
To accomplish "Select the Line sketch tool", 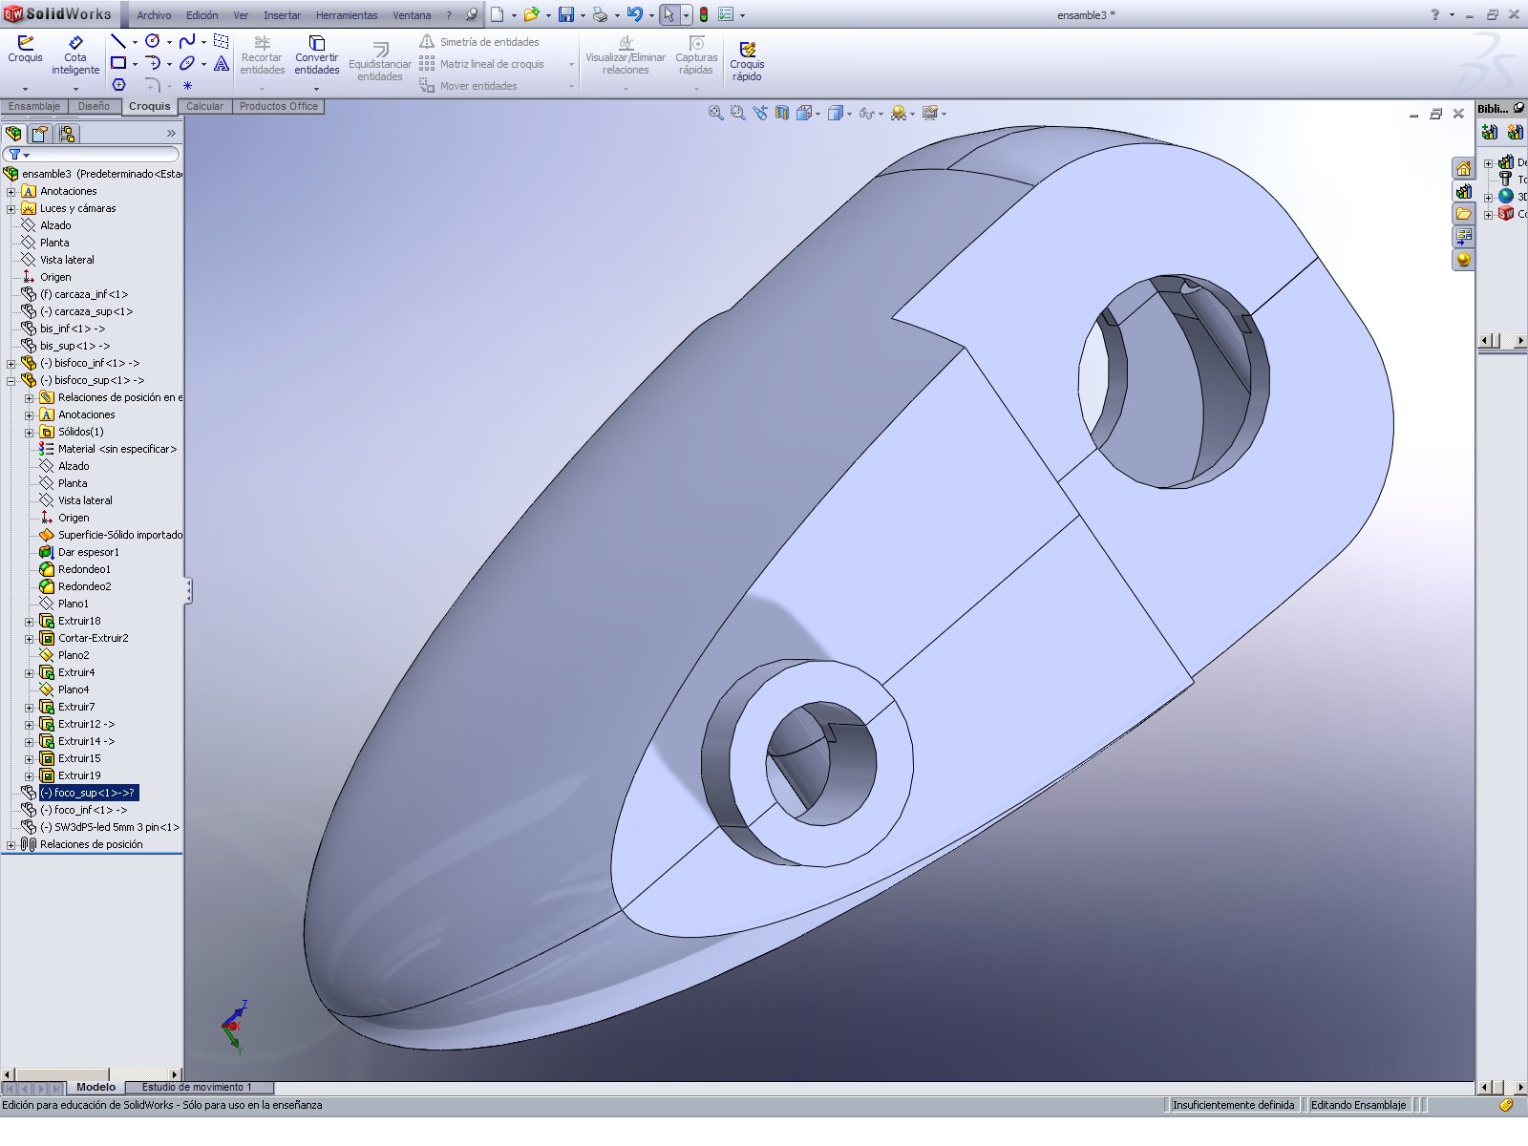I will (118, 41).
